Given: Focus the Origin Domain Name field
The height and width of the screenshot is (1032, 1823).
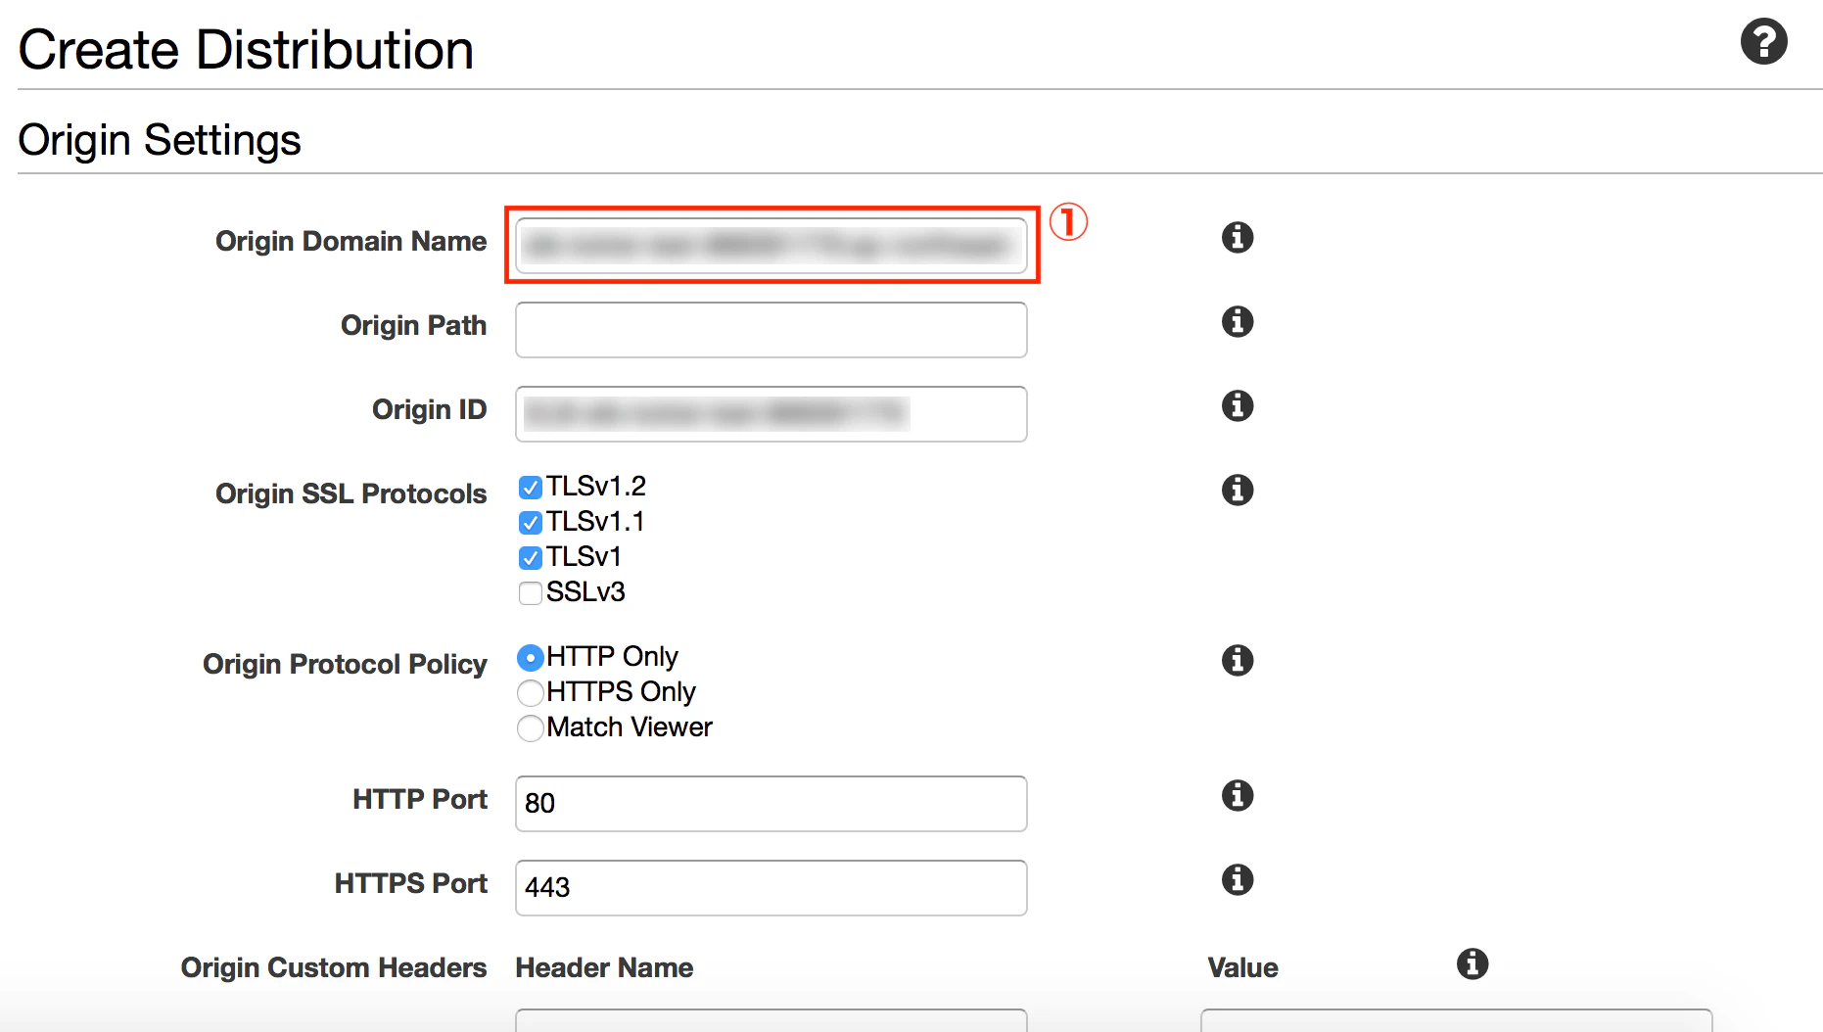Looking at the screenshot, I should [771, 245].
